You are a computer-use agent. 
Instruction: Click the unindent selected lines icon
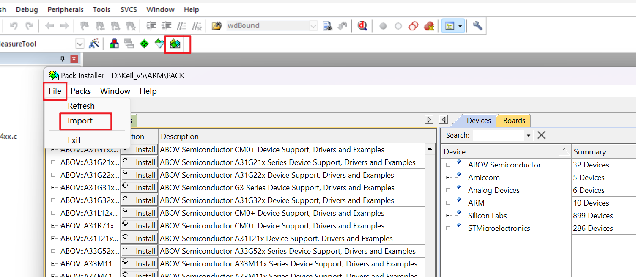coord(167,26)
